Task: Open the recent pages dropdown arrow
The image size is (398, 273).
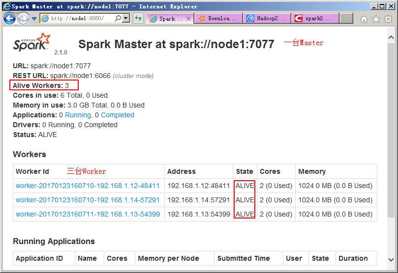Action: (x=34, y=19)
